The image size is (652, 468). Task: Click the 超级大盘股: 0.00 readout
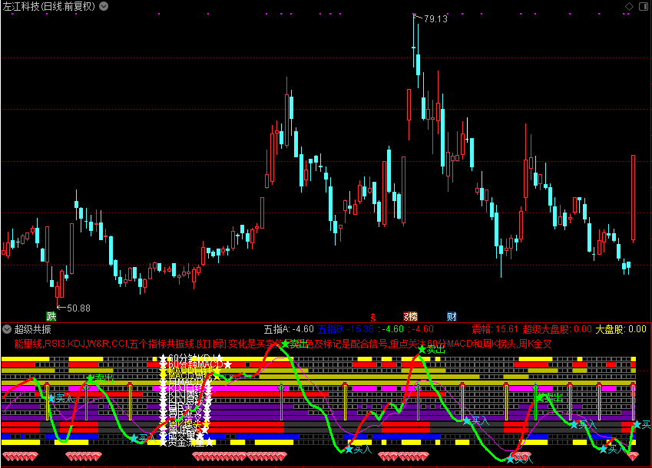pos(557,329)
